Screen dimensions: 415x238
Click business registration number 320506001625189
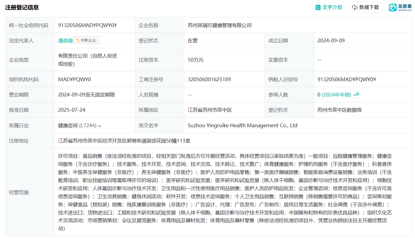pyautogui.click(x=209, y=79)
